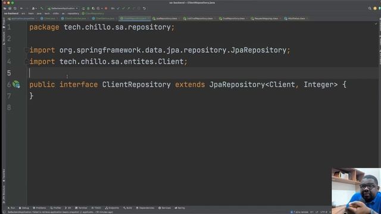The image size is (381, 214).
Task: Open the JPA Structure tool window button
Action: click(4, 194)
